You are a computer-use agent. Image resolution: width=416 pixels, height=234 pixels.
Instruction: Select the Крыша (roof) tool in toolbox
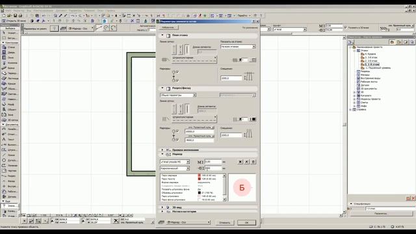(10, 84)
